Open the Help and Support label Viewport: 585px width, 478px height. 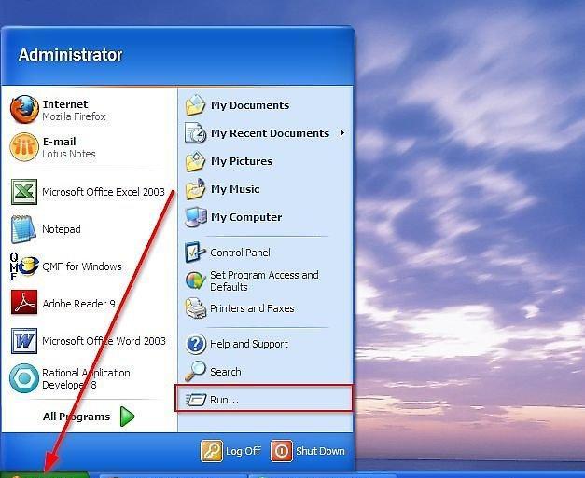click(x=249, y=344)
